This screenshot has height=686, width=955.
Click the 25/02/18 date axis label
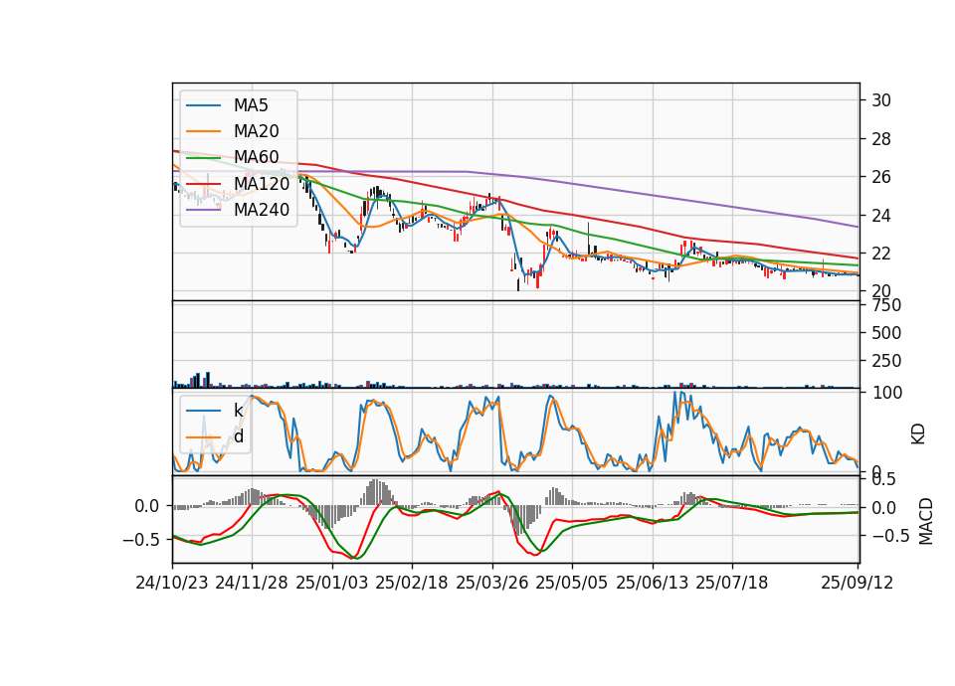412,583
